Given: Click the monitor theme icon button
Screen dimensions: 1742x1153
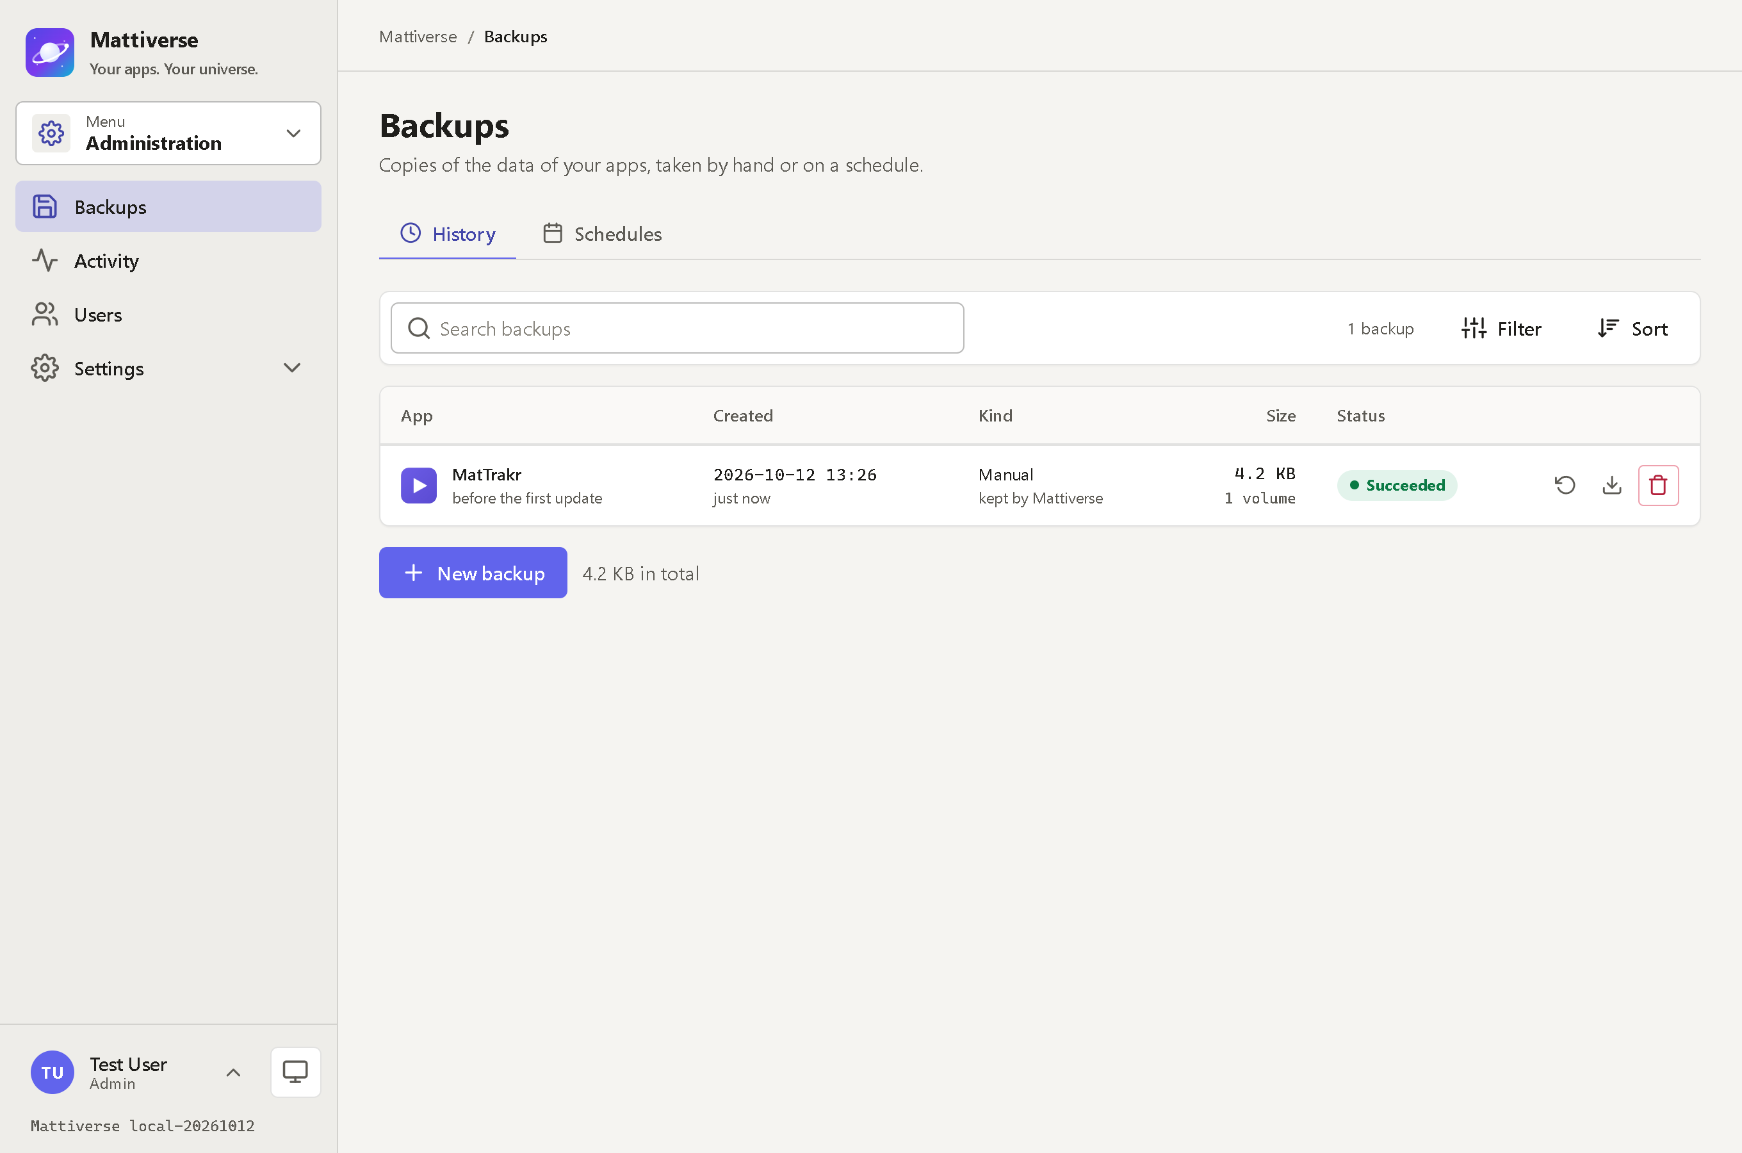Looking at the screenshot, I should coord(295,1072).
